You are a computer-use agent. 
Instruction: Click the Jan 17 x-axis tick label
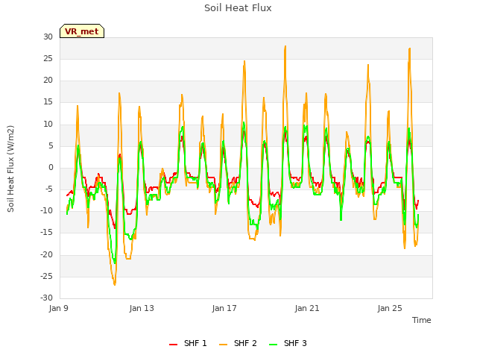point(224,308)
